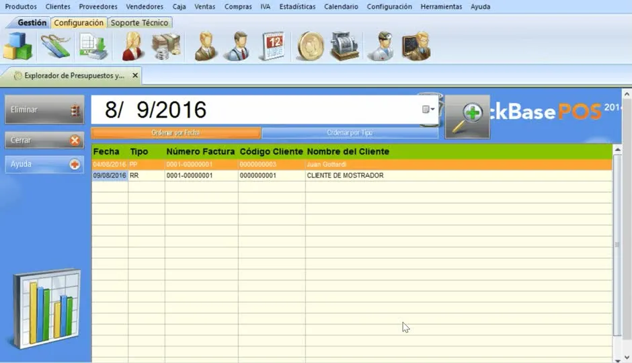Click the table scrollbar up arrow

pos(617,149)
